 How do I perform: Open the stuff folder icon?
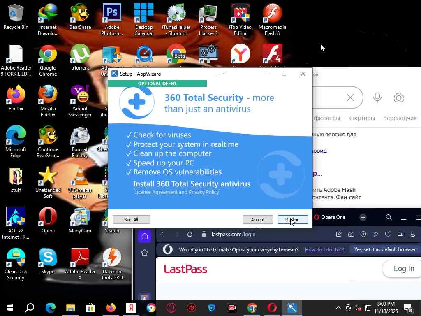(16, 180)
